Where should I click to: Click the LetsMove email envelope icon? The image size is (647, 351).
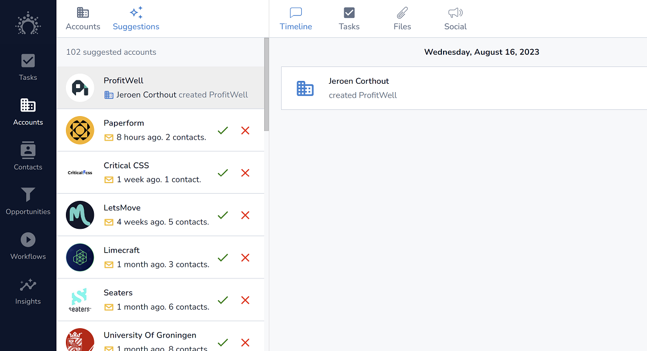click(109, 223)
